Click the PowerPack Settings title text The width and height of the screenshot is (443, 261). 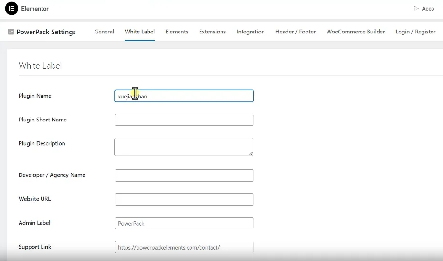click(x=46, y=32)
